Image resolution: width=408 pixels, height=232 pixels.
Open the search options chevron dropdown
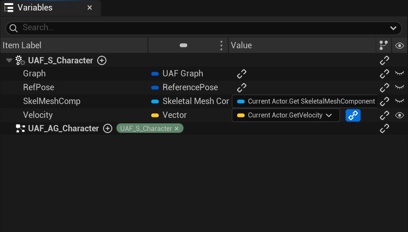pos(393,28)
